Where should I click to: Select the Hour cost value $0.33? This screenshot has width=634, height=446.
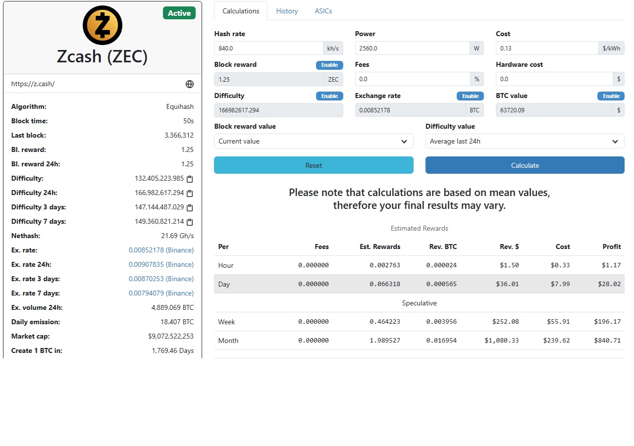tap(560, 266)
